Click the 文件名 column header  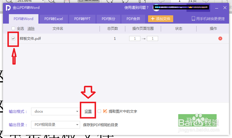click(x=58, y=29)
